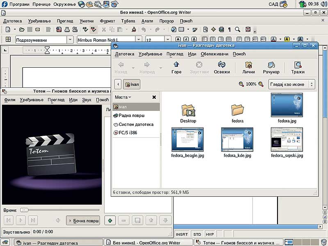This screenshot has height=246, width=328.
Task: Open font name dropdown Nimbus Roman
Action: (x=139, y=39)
